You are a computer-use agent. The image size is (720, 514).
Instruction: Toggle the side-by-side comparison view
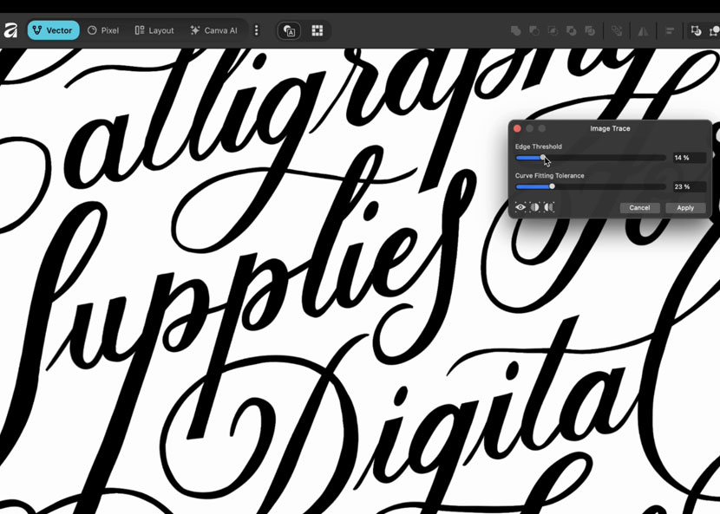(x=547, y=206)
